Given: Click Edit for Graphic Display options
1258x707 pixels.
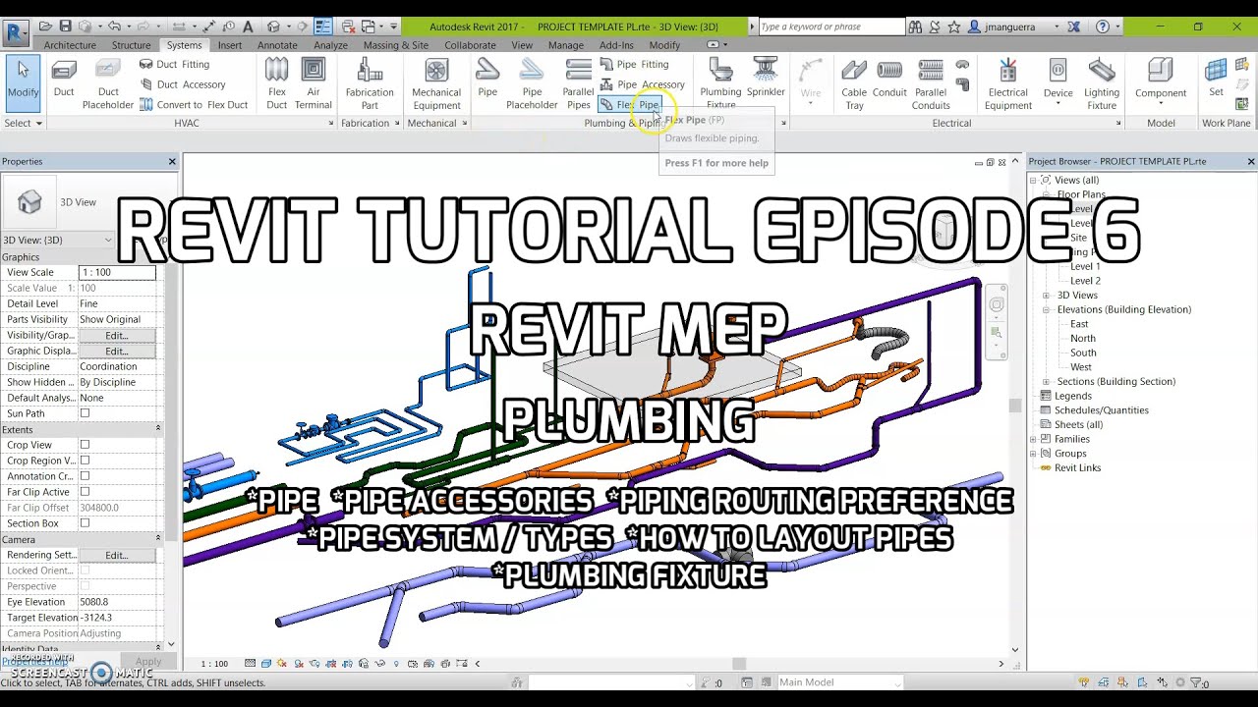Looking at the screenshot, I should (117, 351).
